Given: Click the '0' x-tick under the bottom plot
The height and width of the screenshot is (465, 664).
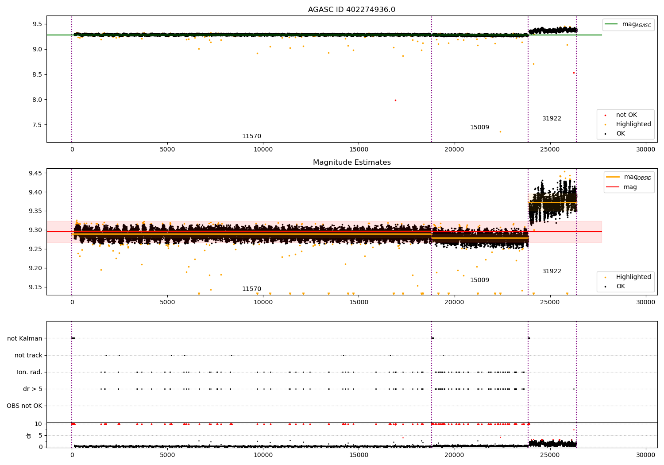Looking at the screenshot, I should (72, 455).
